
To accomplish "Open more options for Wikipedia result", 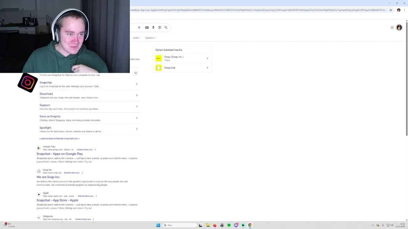I will coord(93,219).
